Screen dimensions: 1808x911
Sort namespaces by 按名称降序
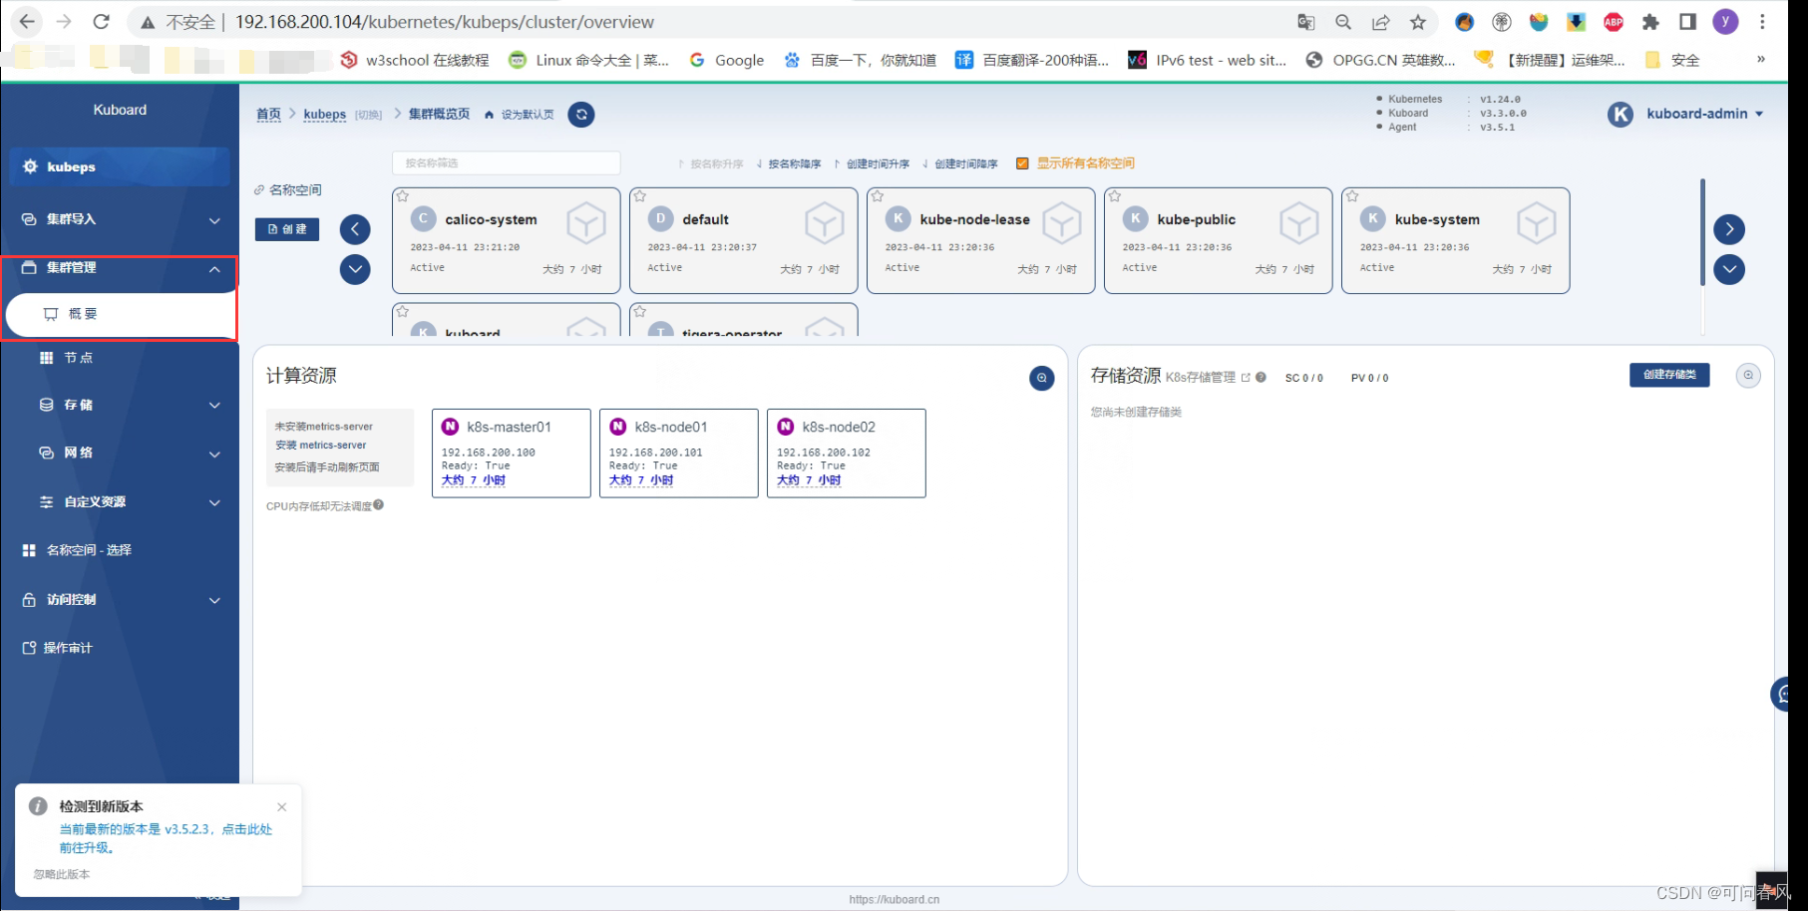[789, 164]
